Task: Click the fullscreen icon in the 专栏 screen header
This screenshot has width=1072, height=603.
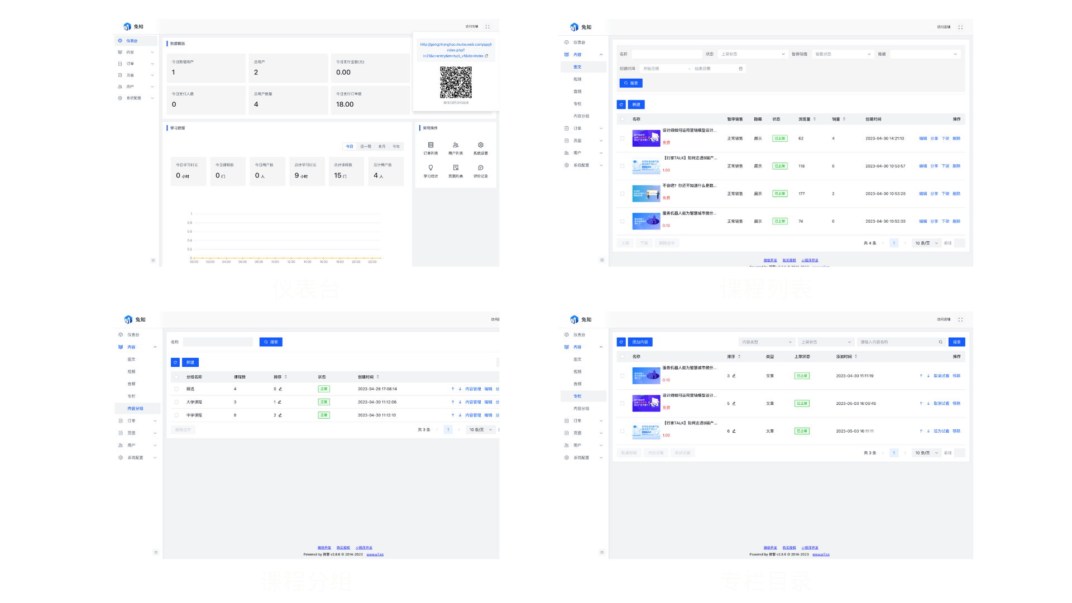Action: 960,319
